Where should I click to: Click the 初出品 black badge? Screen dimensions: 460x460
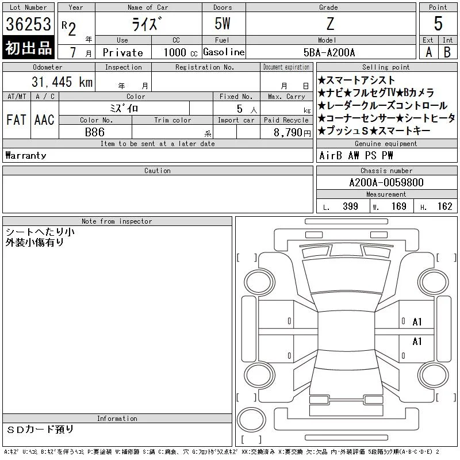click(29, 48)
